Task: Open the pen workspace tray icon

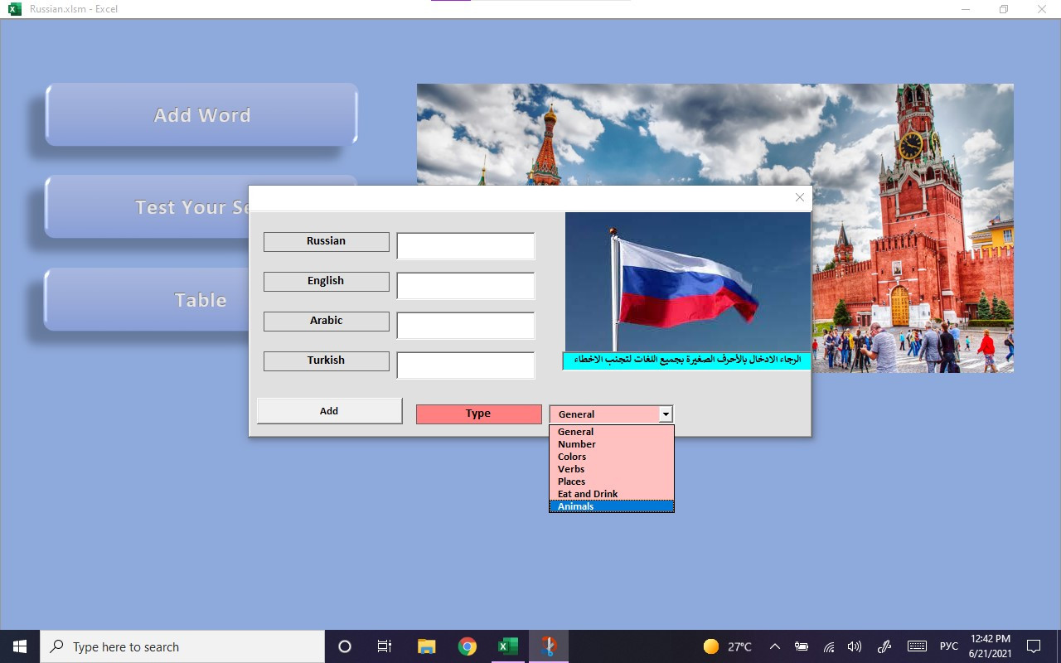Action: tap(884, 646)
